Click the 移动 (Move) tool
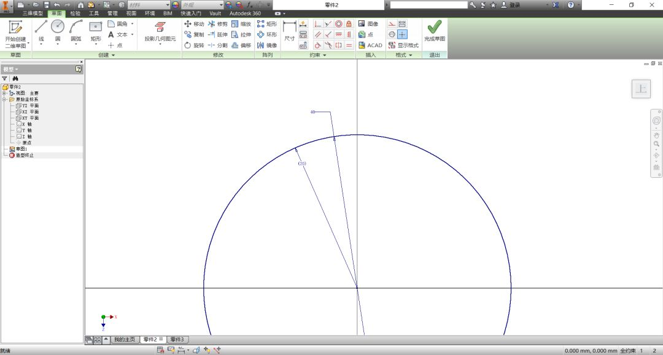 coord(194,24)
